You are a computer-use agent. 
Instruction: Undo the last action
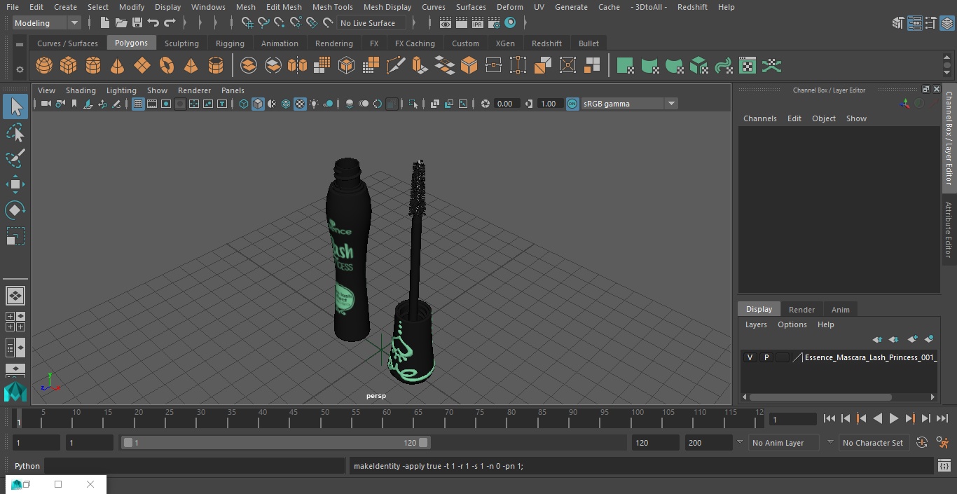pos(153,23)
